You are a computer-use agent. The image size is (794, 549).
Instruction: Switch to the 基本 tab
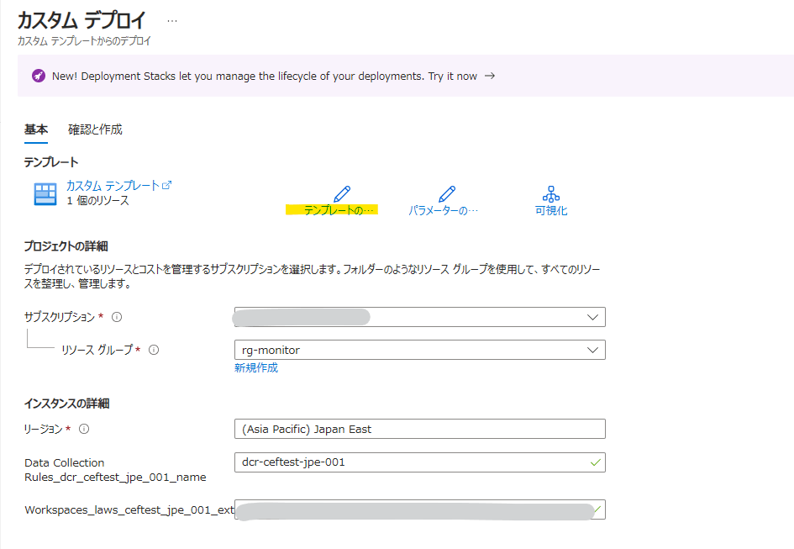[36, 129]
